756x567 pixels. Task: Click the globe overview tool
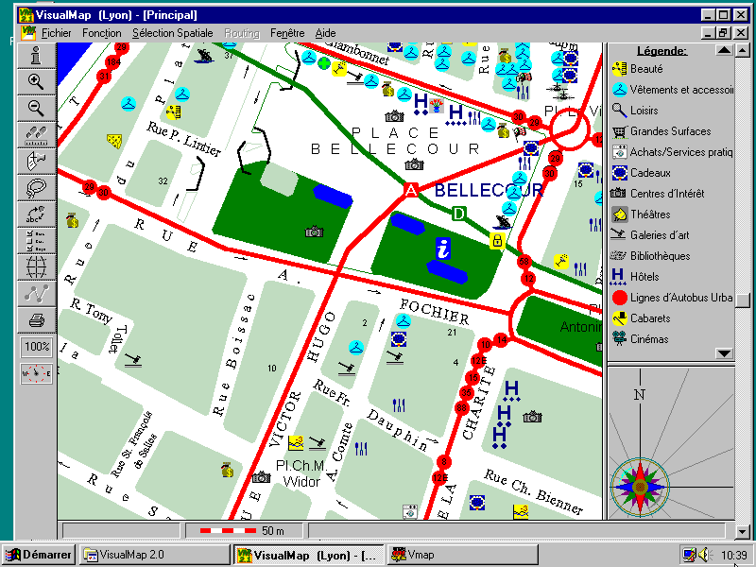[x=37, y=267]
